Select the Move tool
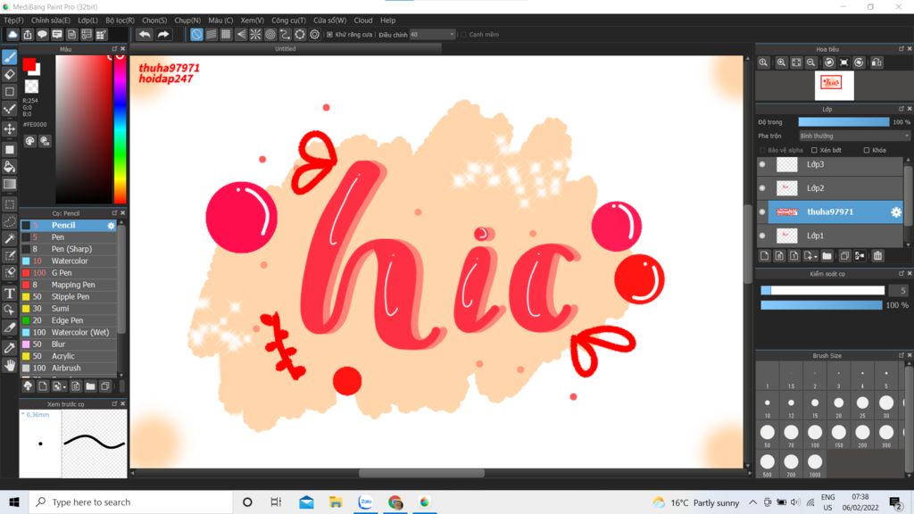Image resolution: width=914 pixels, height=514 pixels. (x=9, y=128)
